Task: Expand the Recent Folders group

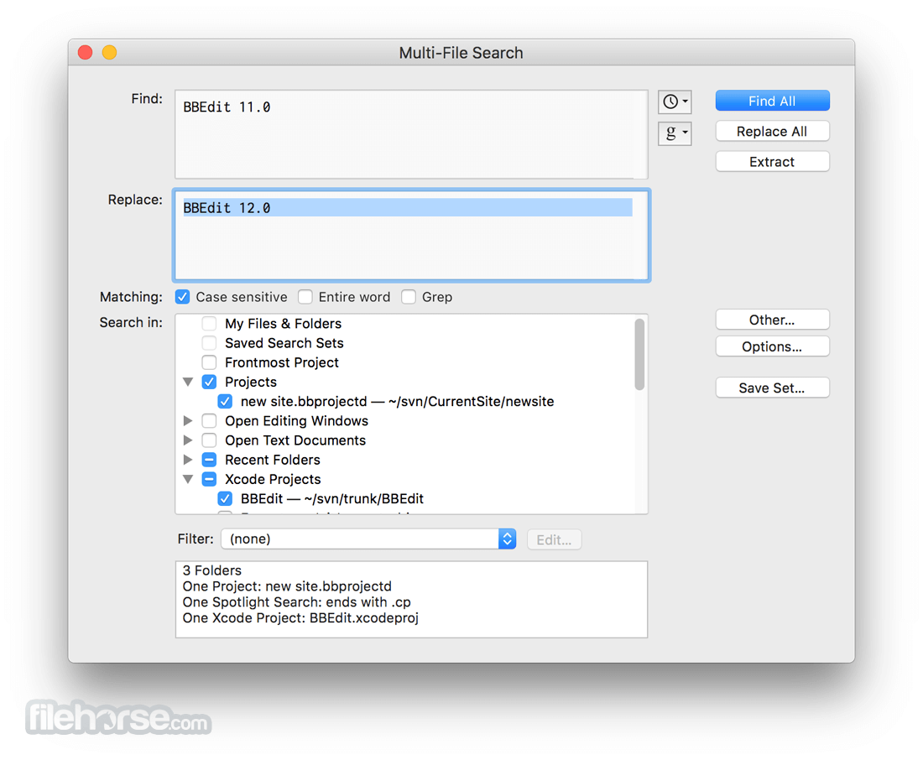Action: tap(188, 460)
